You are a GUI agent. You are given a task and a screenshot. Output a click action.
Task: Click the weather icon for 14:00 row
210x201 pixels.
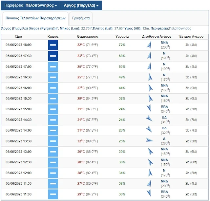(x=53, y=130)
